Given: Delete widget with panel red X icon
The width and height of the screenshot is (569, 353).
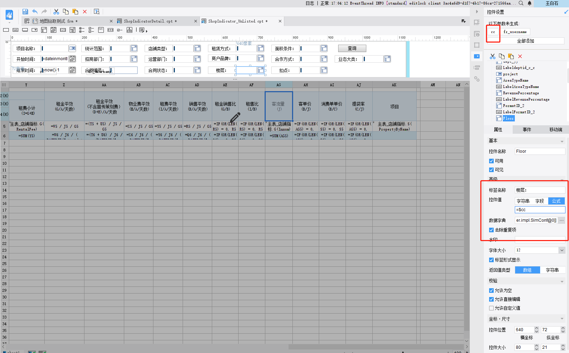Looking at the screenshot, I should (520, 56).
